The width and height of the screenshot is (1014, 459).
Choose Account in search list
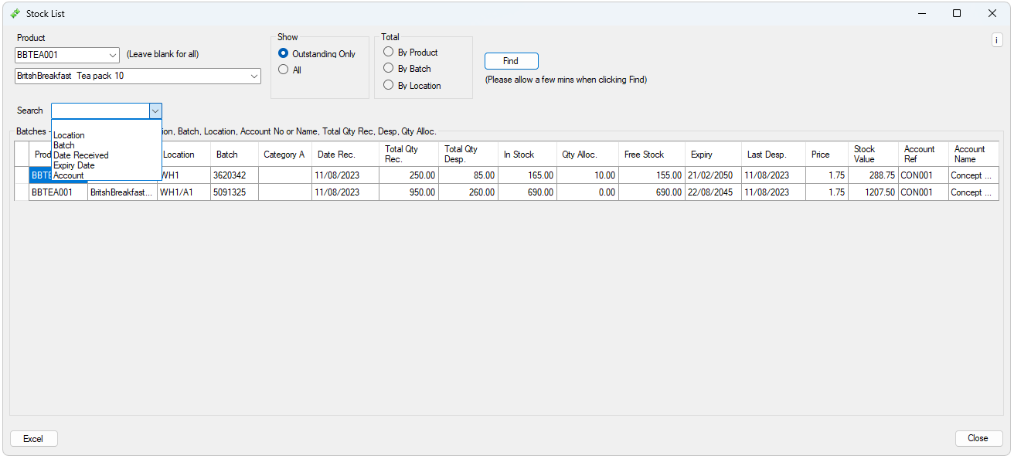pyautogui.click(x=69, y=175)
